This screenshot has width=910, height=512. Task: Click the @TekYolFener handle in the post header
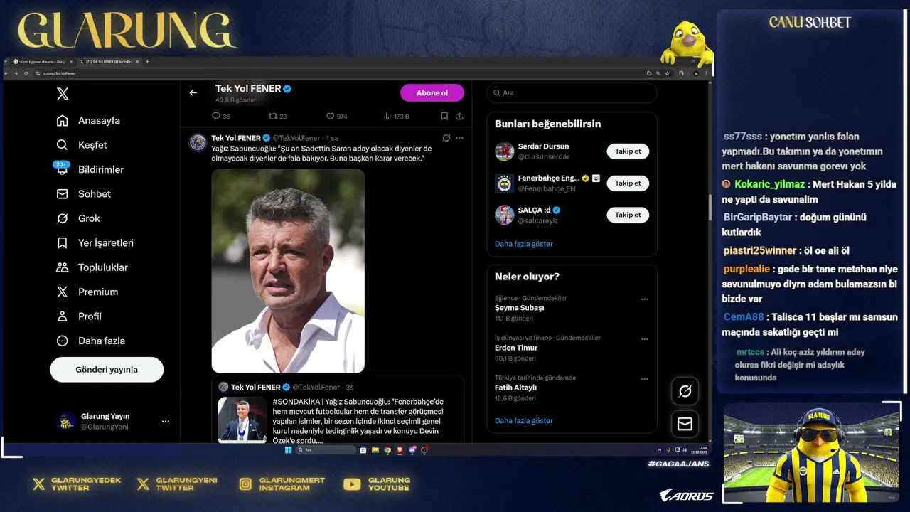point(296,138)
